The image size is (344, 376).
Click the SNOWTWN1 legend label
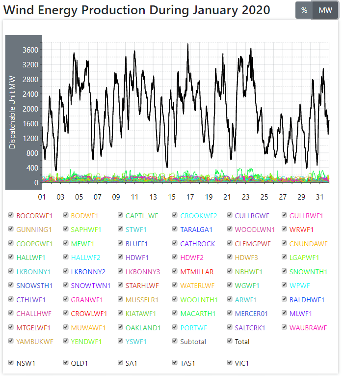point(91,286)
